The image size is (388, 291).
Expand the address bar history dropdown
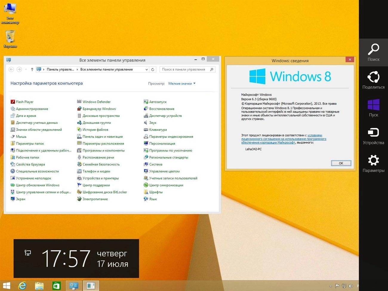[147, 69]
